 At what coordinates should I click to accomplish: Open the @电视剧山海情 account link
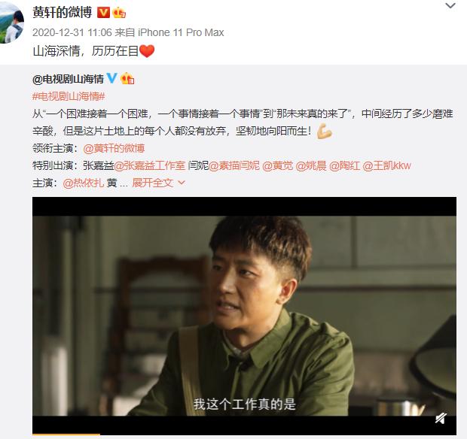pyautogui.click(x=68, y=79)
